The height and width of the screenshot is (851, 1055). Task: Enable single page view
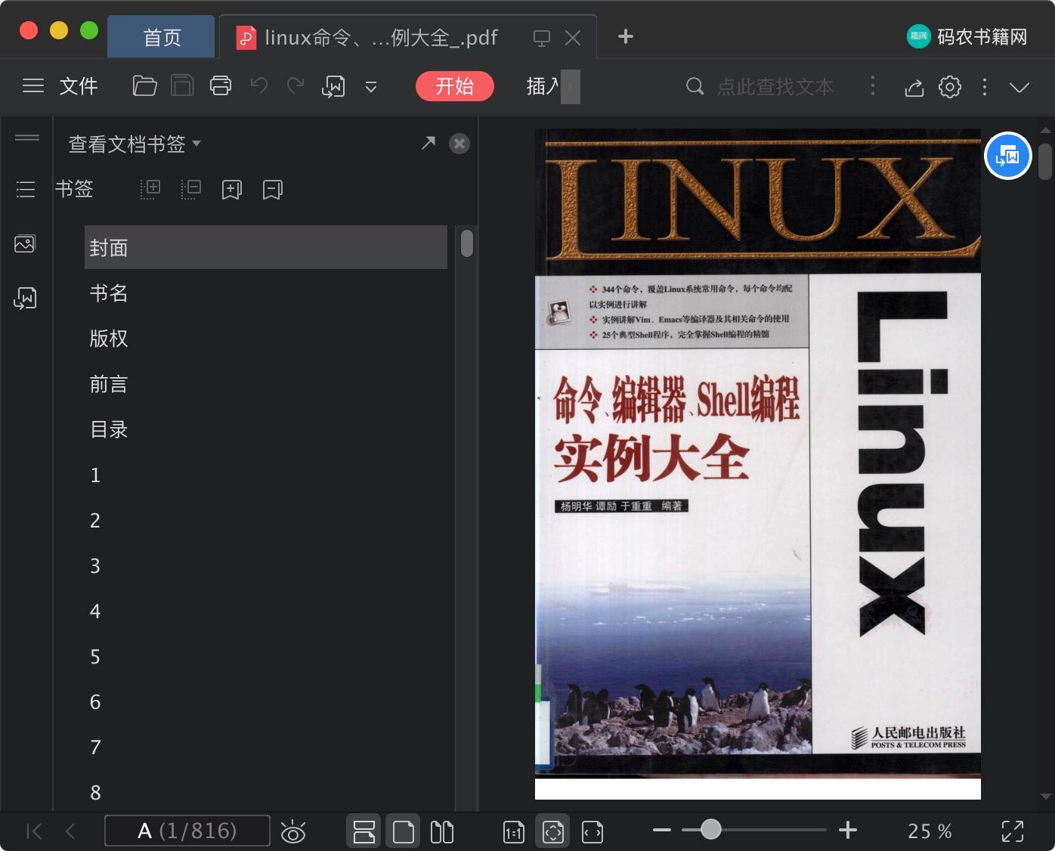[404, 832]
